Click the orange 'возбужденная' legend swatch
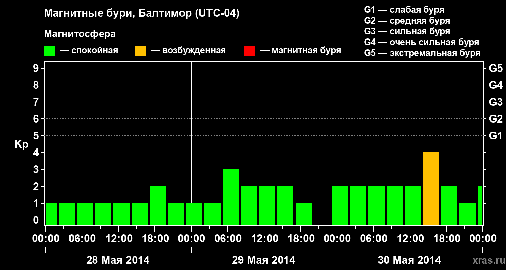Image resolution: width=506 pixels, height=270 pixels. 140,51
